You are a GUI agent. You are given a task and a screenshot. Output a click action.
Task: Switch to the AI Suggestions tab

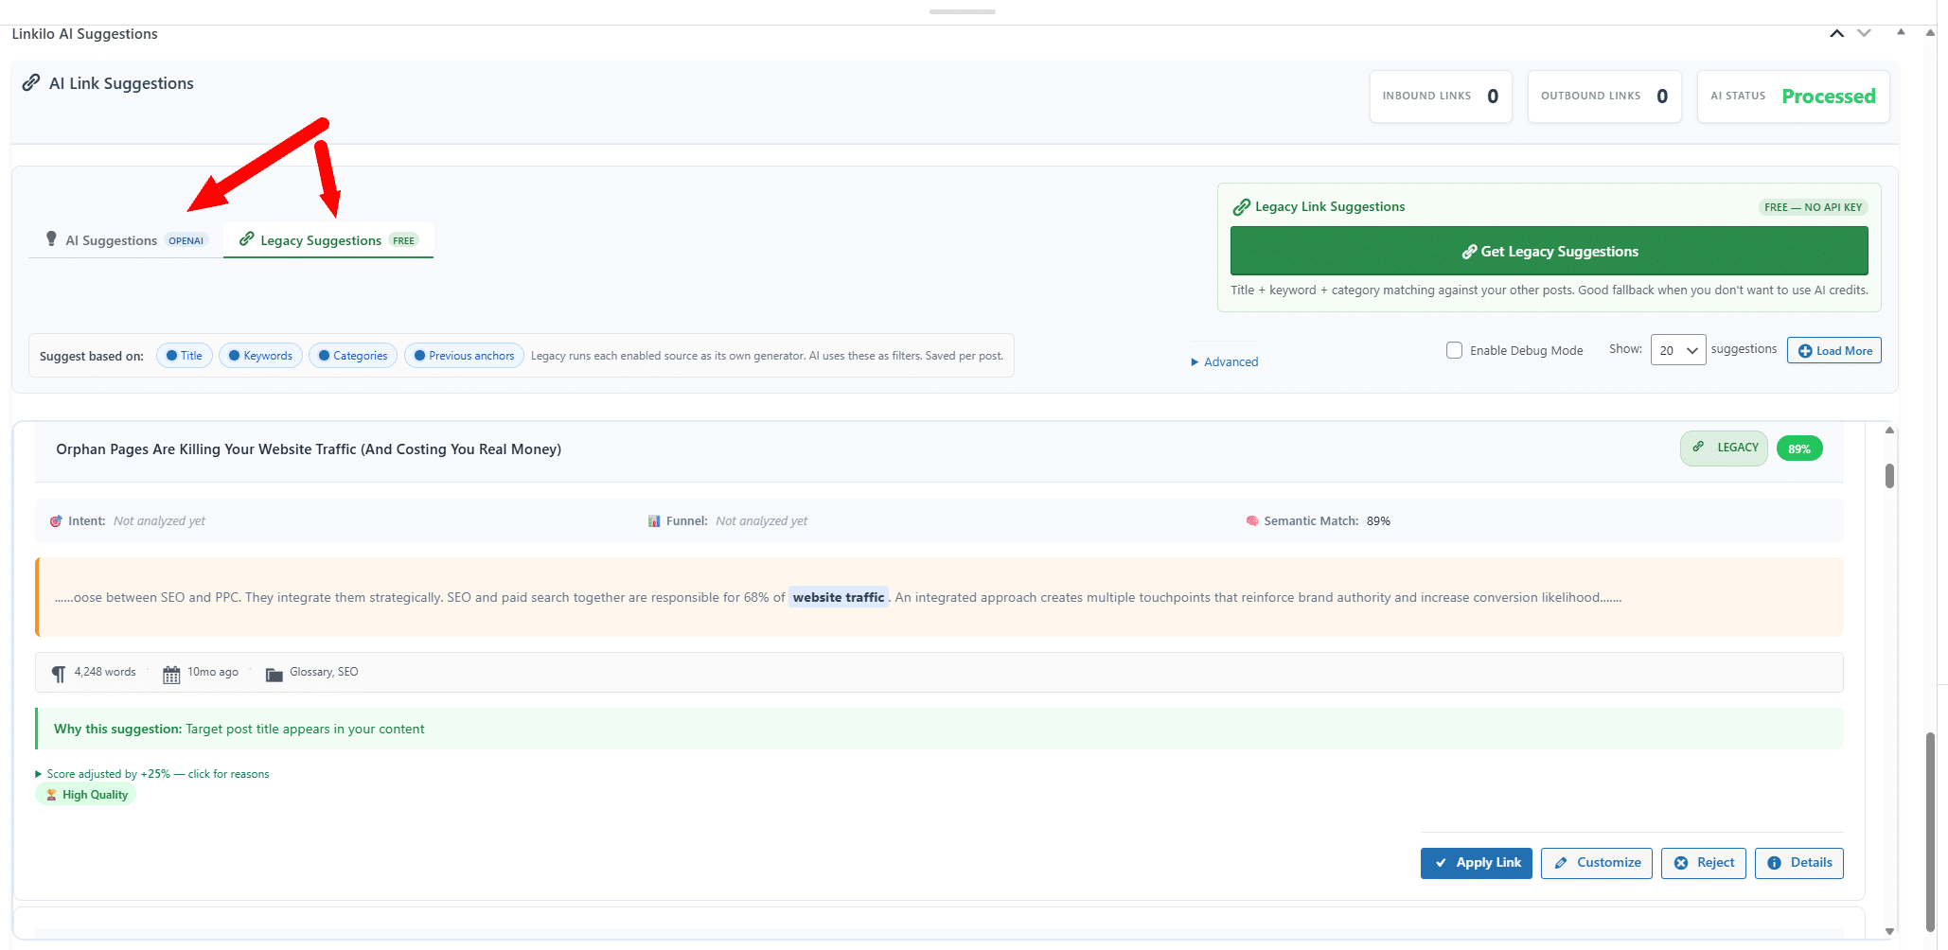click(x=126, y=240)
